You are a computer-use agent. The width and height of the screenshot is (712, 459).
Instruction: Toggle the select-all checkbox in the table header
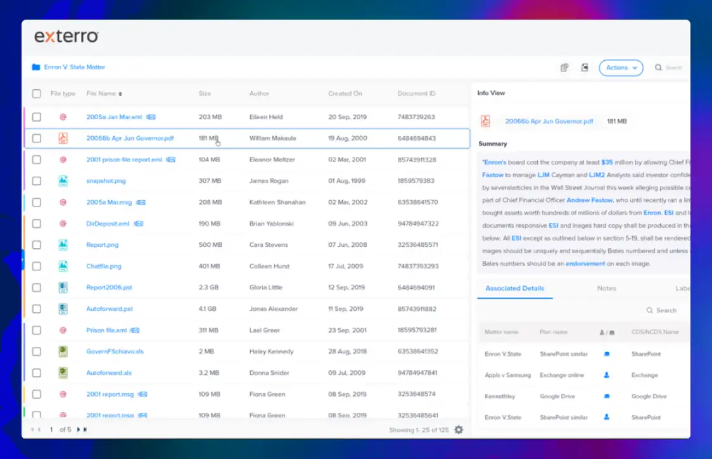[36, 94]
